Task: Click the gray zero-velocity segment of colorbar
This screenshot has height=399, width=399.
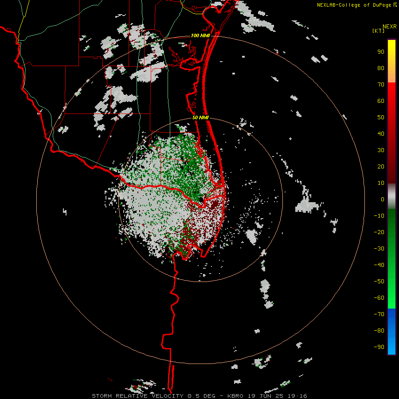Action: pos(391,196)
